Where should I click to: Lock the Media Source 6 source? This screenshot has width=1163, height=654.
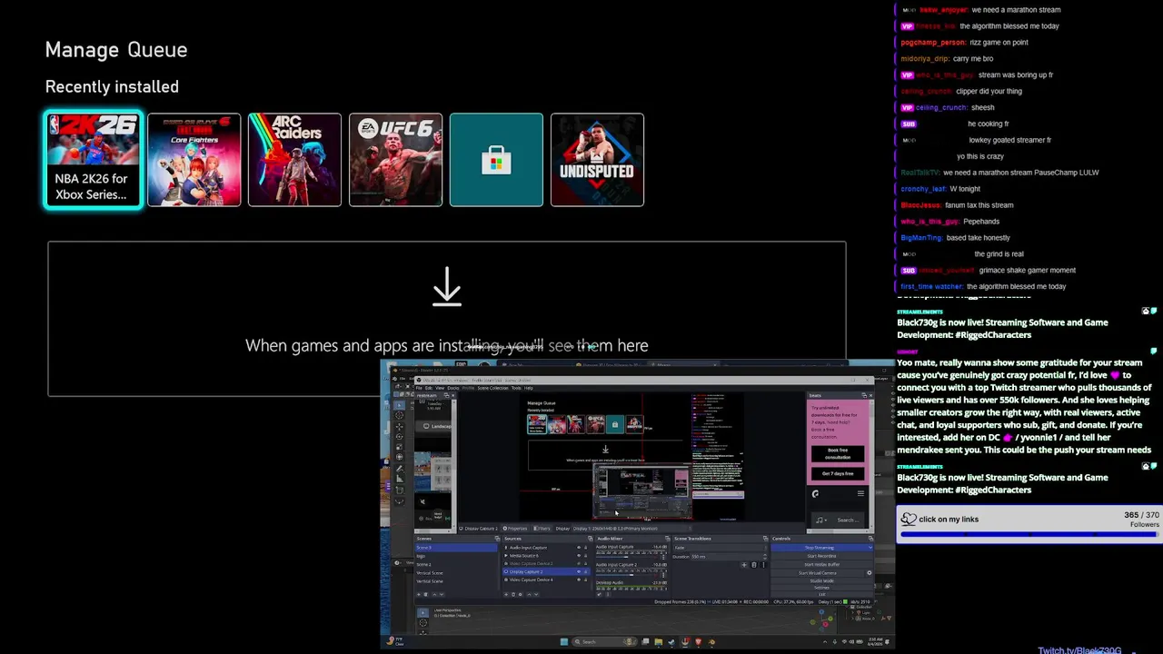(x=585, y=556)
